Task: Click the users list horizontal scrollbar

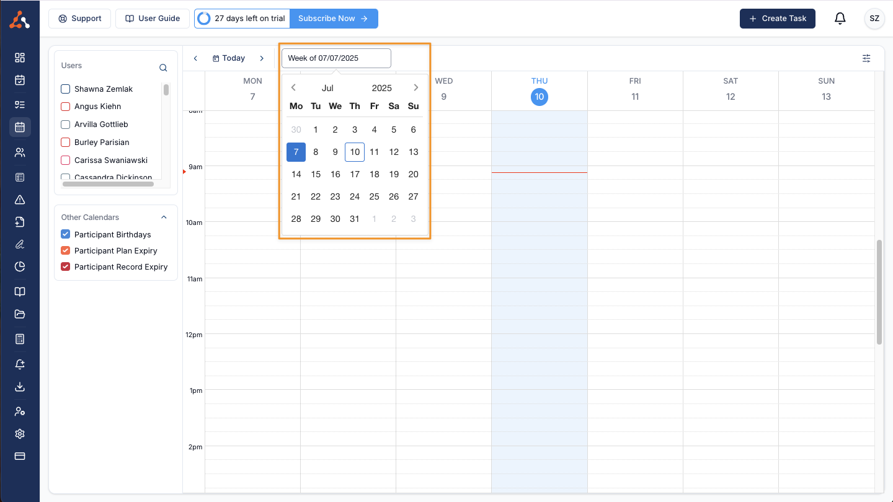Action: (108, 184)
